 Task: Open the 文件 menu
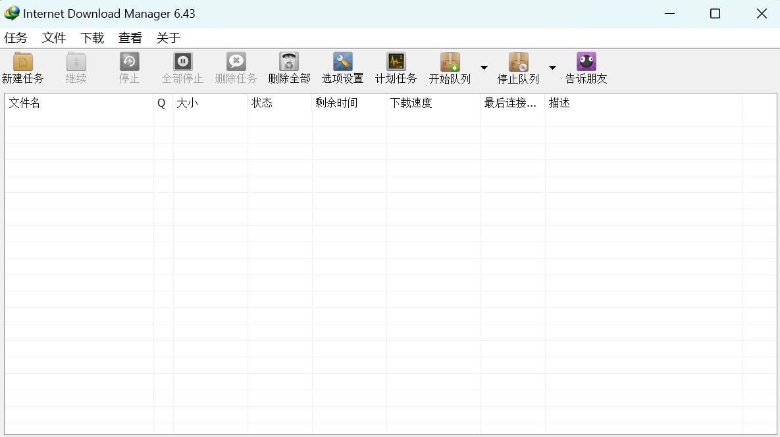pyautogui.click(x=54, y=38)
